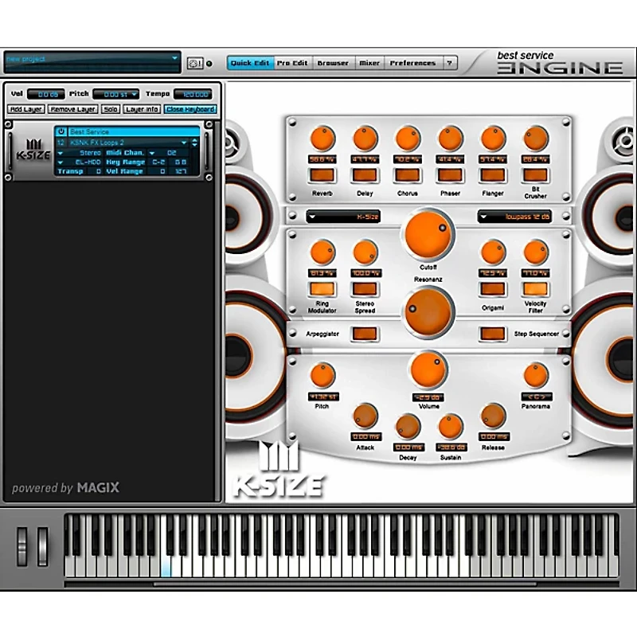Open the KSNK FX Loops 2 preset dropdown
Screen dimensions: 637x637
184,143
